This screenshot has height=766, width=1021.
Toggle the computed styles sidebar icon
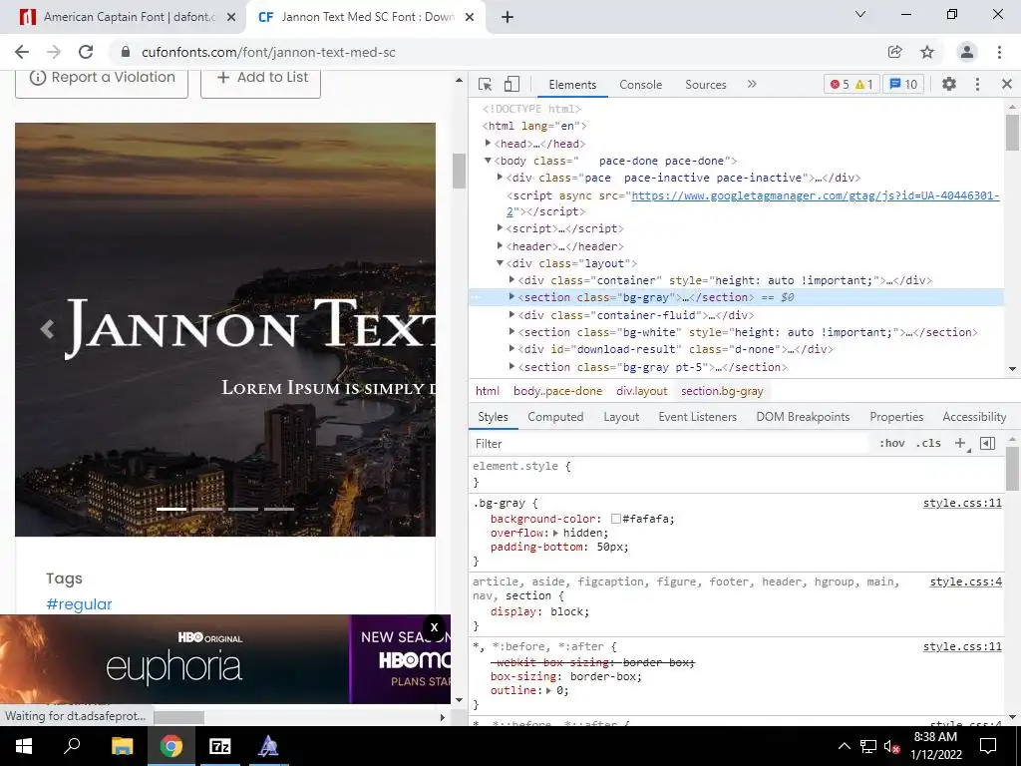988,444
